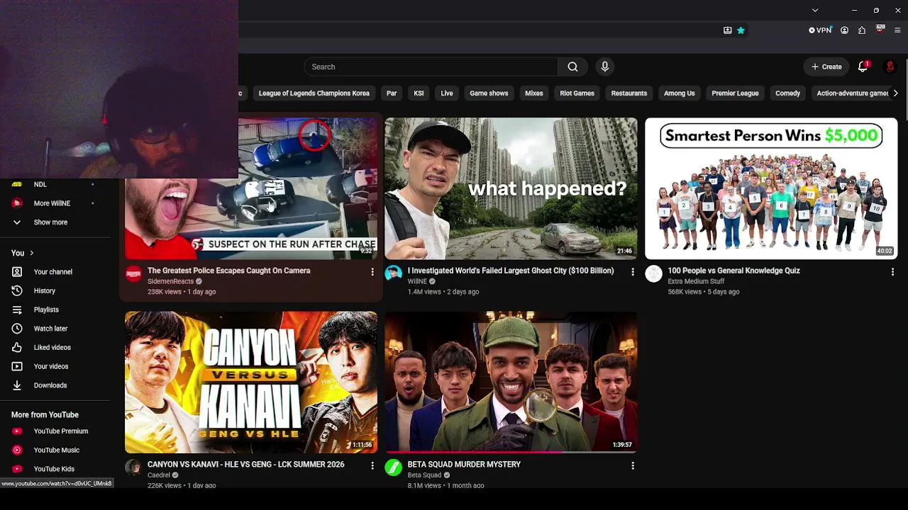The width and height of the screenshot is (908, 510).
Task: Open "BETA SQUAD MURDER MYSTERY" title link
Action: pos(464,465)
